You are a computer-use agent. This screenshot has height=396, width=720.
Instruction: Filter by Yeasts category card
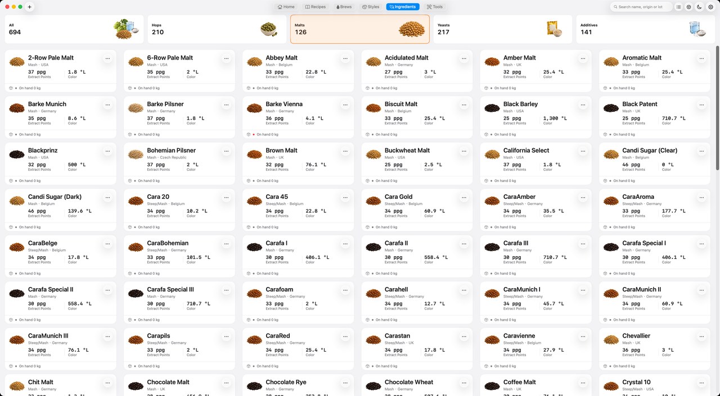click(503, 29)
